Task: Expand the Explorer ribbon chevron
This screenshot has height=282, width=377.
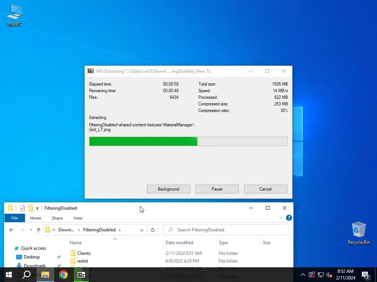Action: 281,218
